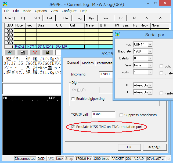Click the red X delete QSO icon

(35, 53)
